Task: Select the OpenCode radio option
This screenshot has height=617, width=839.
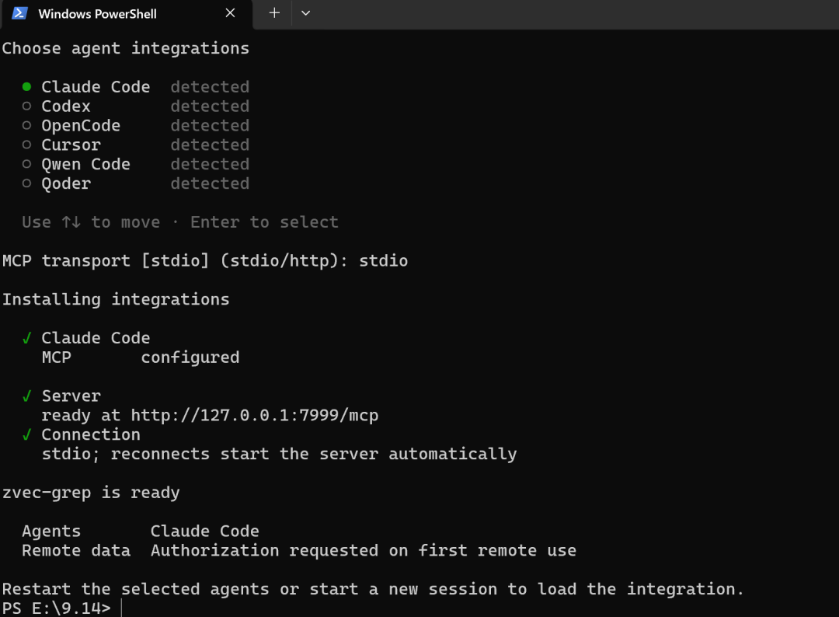Action: point(26,125)
